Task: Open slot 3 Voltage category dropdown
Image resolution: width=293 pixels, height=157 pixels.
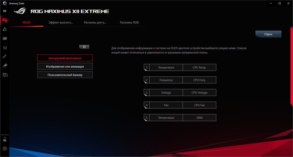Action: tap(166, 92)
